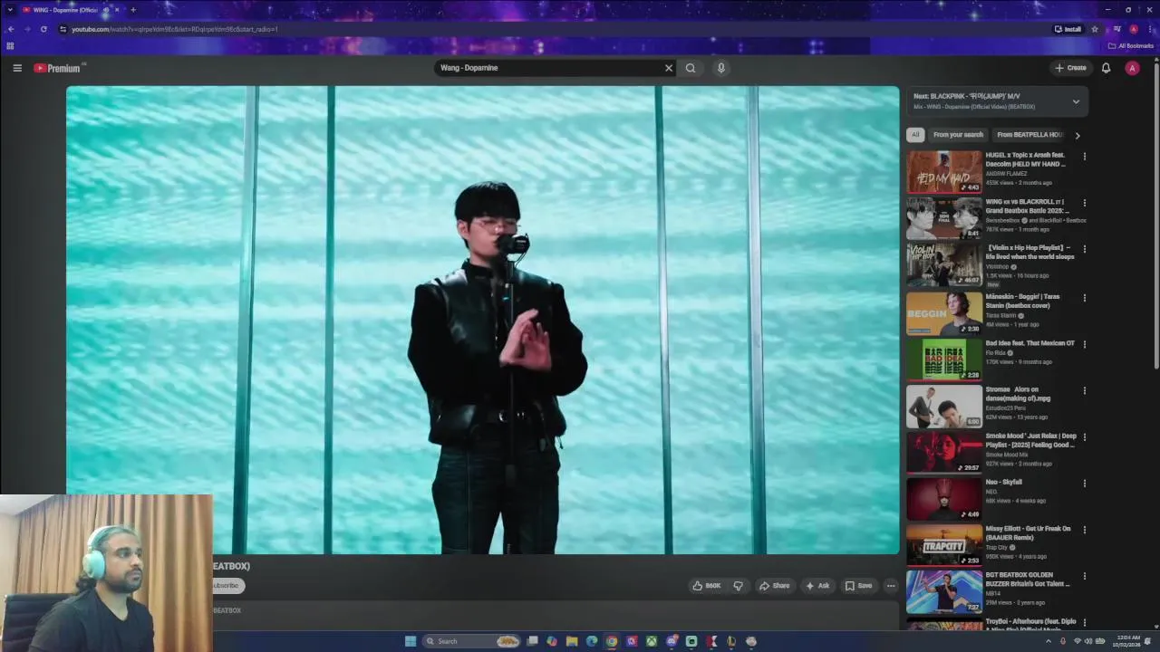Open Missy Elliott 'Get Ur Freak On' title
Image resolution: width=1160 pixels, height=652 pixels.
(1029, 532)
